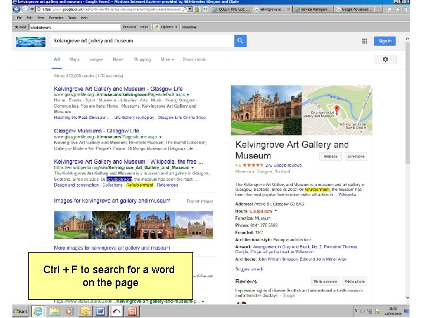Viewport: 425px width, 318px height.
Task: Open the IE Tools gear icon
Action: pyautogui.click(x=405, y=10)
